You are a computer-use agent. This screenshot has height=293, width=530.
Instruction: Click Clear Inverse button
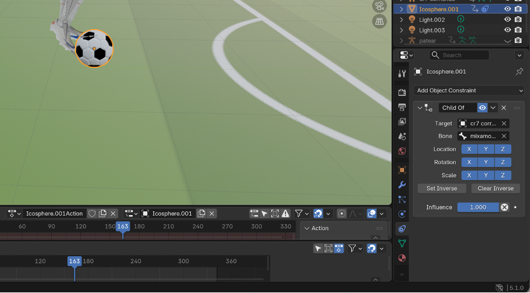[x=496, y=188]
